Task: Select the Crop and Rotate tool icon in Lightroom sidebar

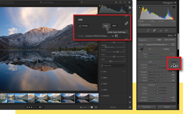Action: tap(130, 13)
